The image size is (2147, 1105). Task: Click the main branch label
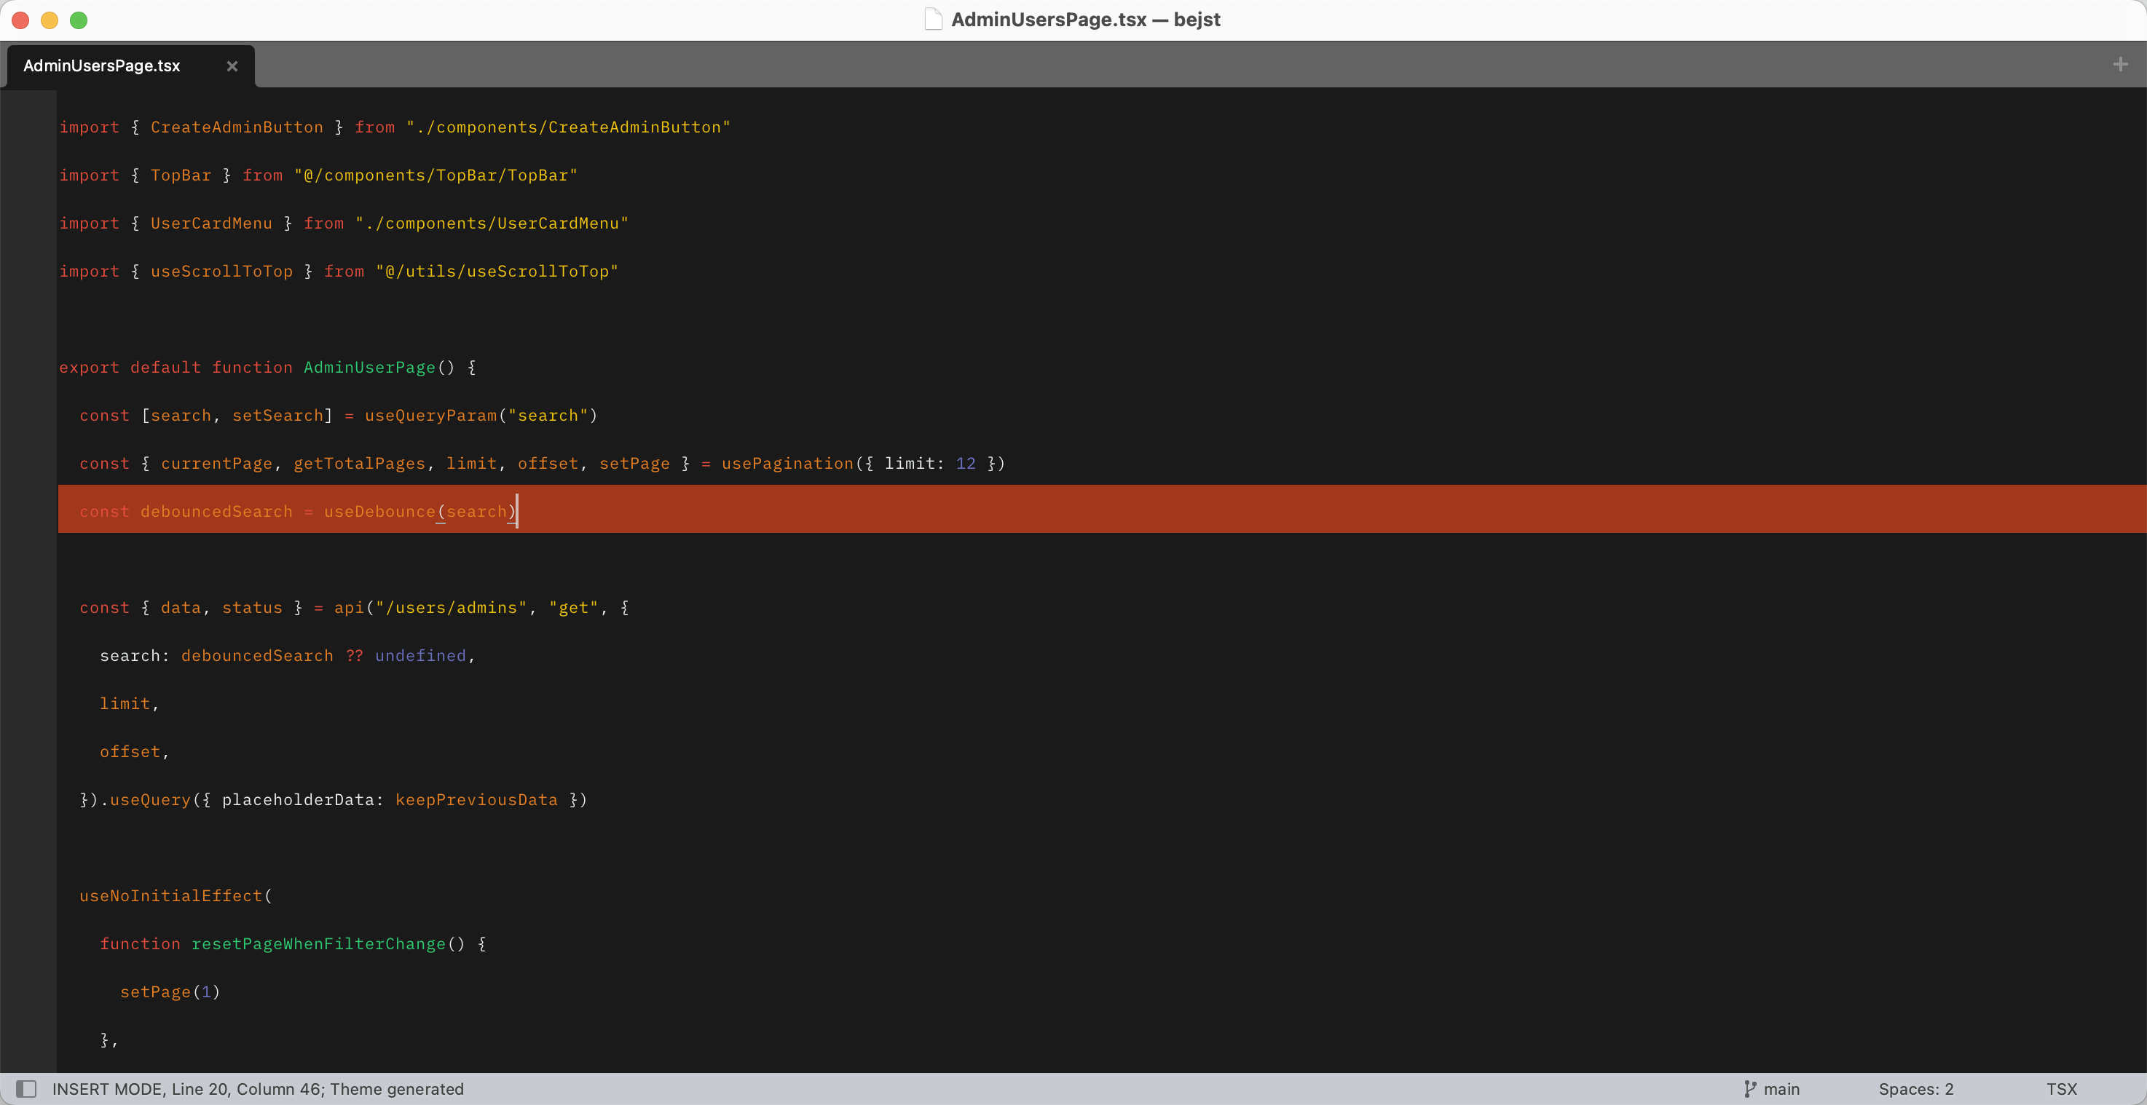pyautogui.click(x=1781, y=1088)
